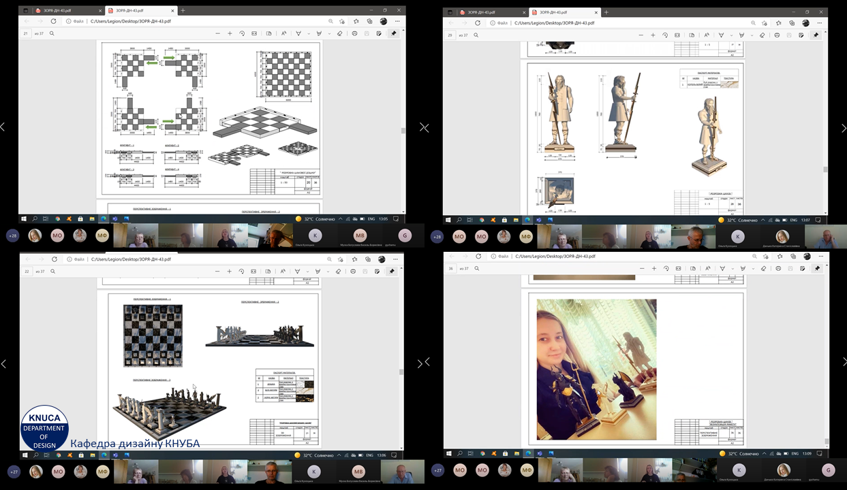The image size is (847, 490).
Task: Select the Highlight tool in page 21 window
Action: [x=320, y=33]
